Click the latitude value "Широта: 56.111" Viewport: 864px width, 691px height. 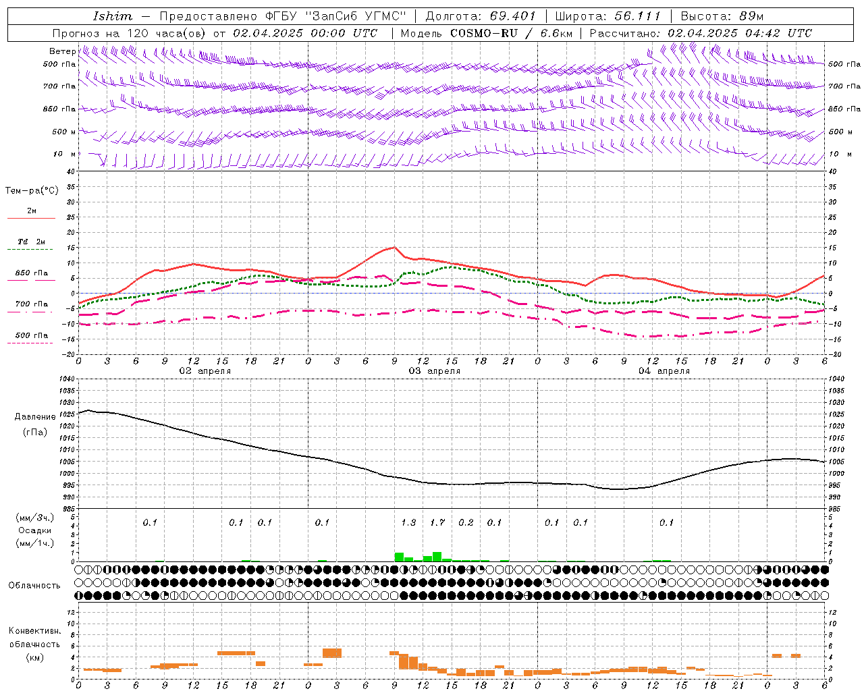coord(607,16)
